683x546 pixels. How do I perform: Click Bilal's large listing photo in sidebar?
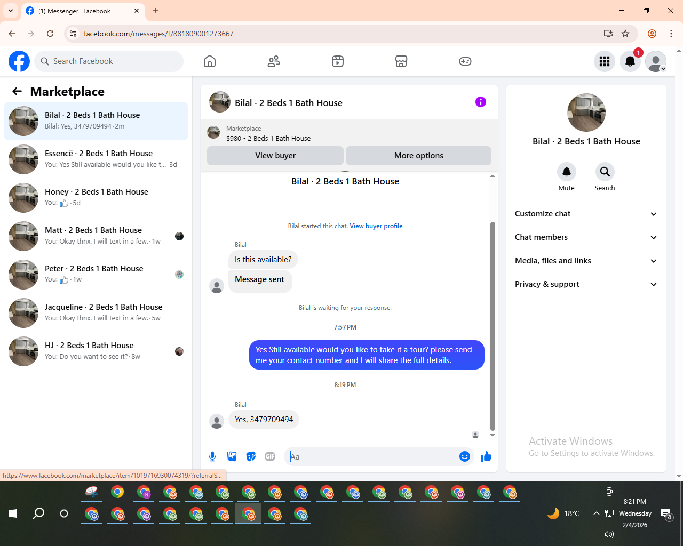pyautogui.click(x=586, y=113)
